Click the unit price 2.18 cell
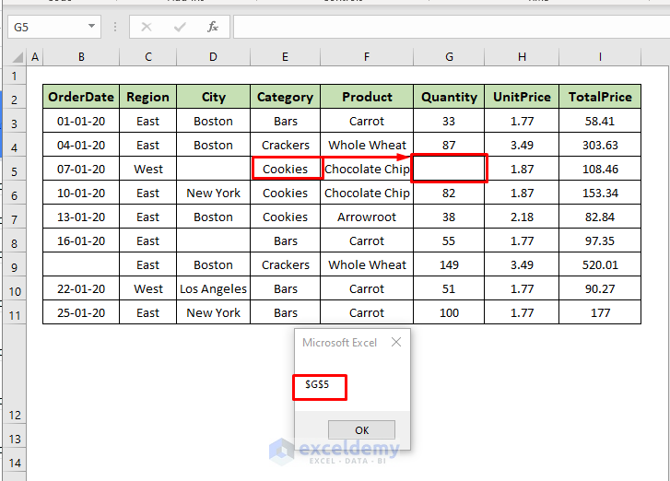The width and height of the screenshot is (670, 481). coord(522,217)
